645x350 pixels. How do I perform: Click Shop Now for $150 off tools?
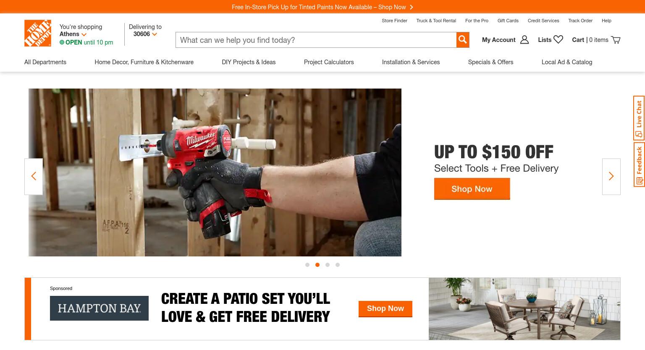[472, 189]
